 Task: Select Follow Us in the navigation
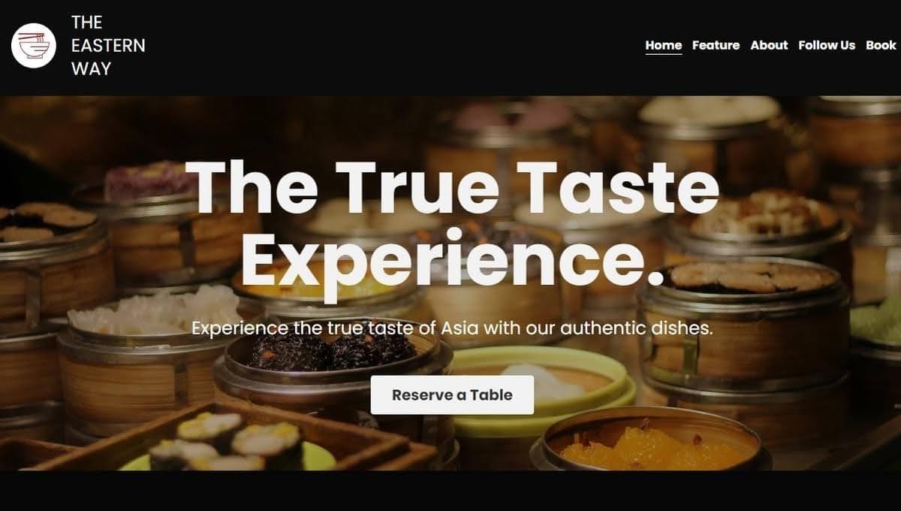pos(827,45)
